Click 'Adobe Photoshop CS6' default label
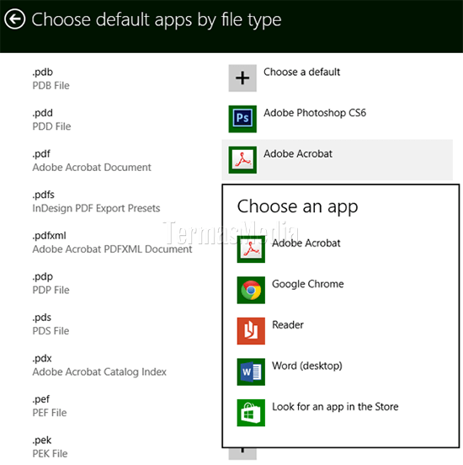463x465 pixels. (315, 113)
